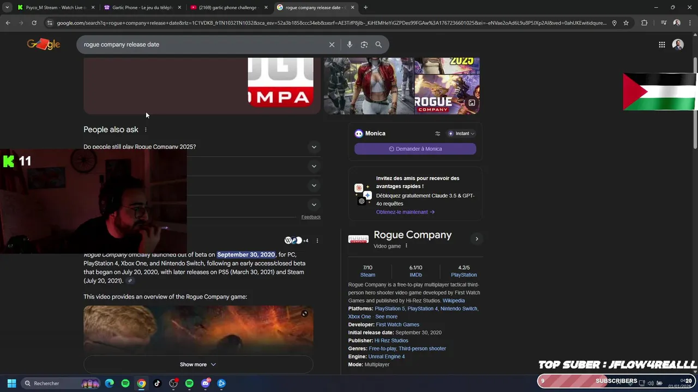Click the IMDb rating link
This screenshot has width=698, height=392.
416,275
